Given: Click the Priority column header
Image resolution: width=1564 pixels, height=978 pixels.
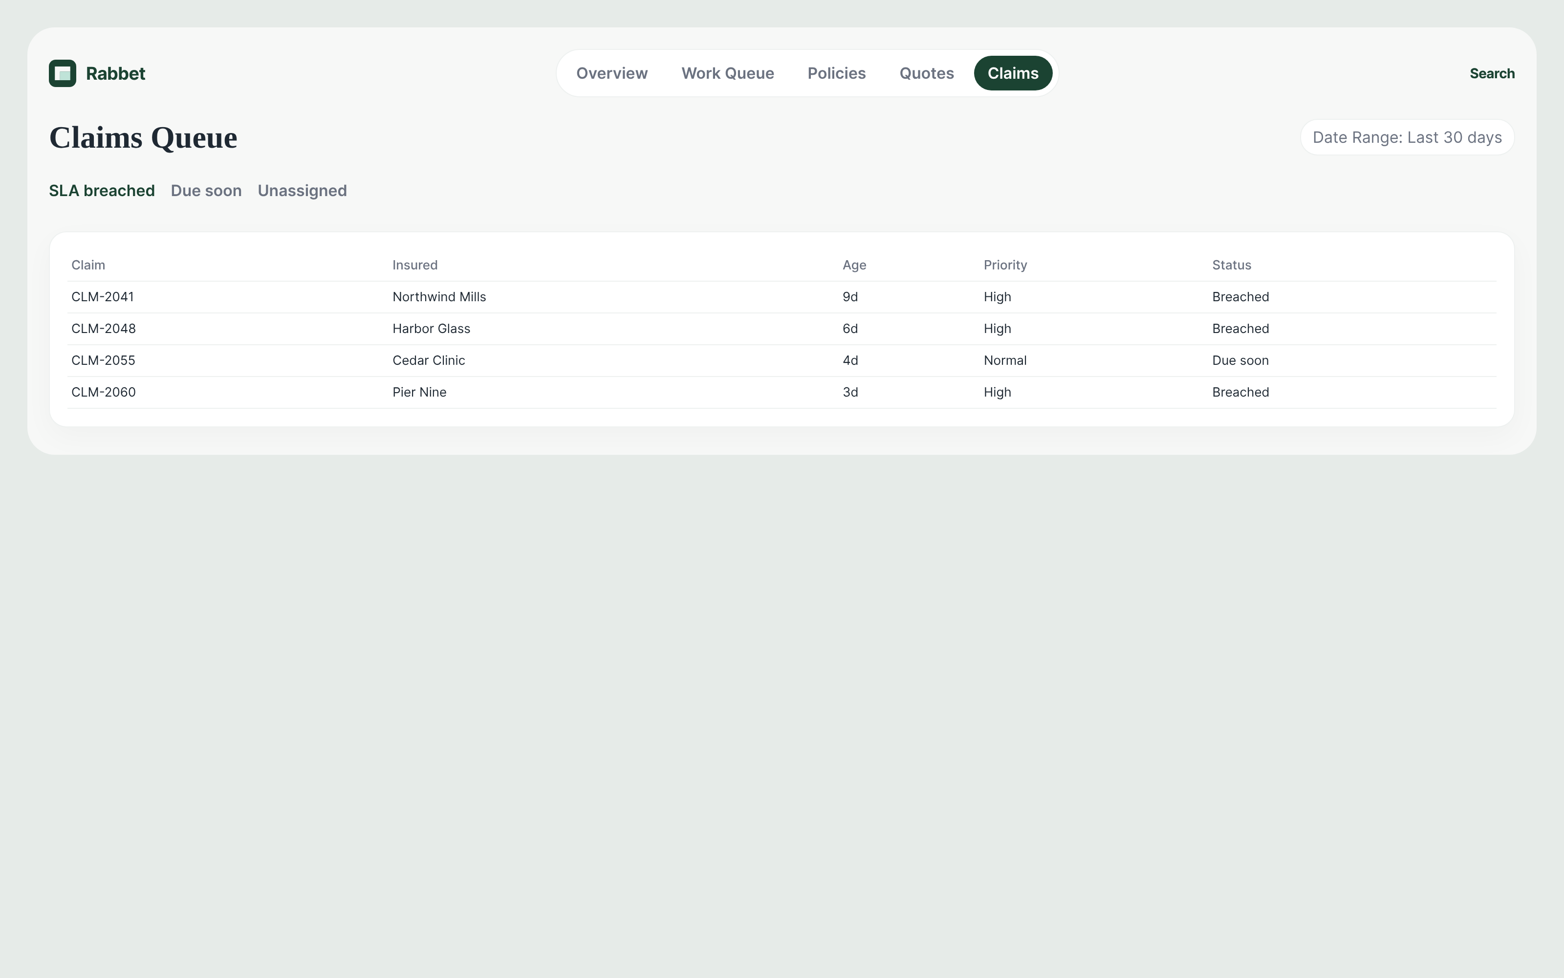Looking at the screenshot, I should pyautogui.click(x=1005, y=265).
